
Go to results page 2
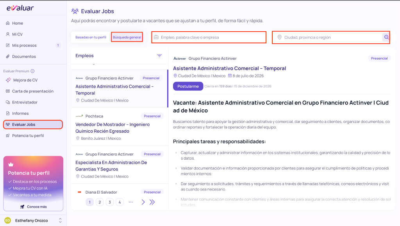(x=100, y=202)
